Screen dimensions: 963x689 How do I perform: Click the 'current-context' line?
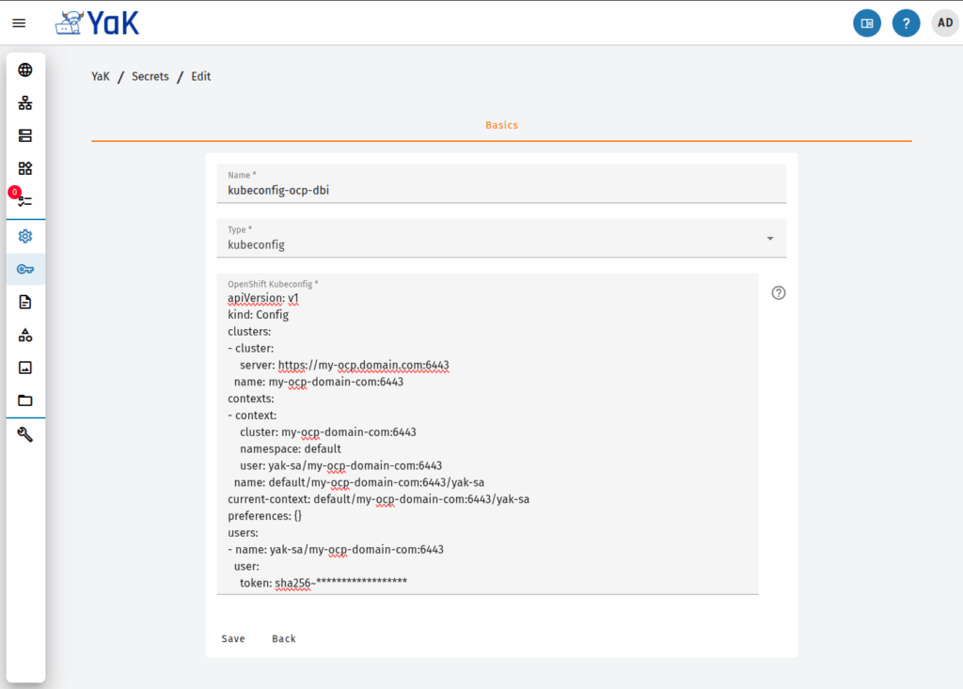click(x=378, y=499)
